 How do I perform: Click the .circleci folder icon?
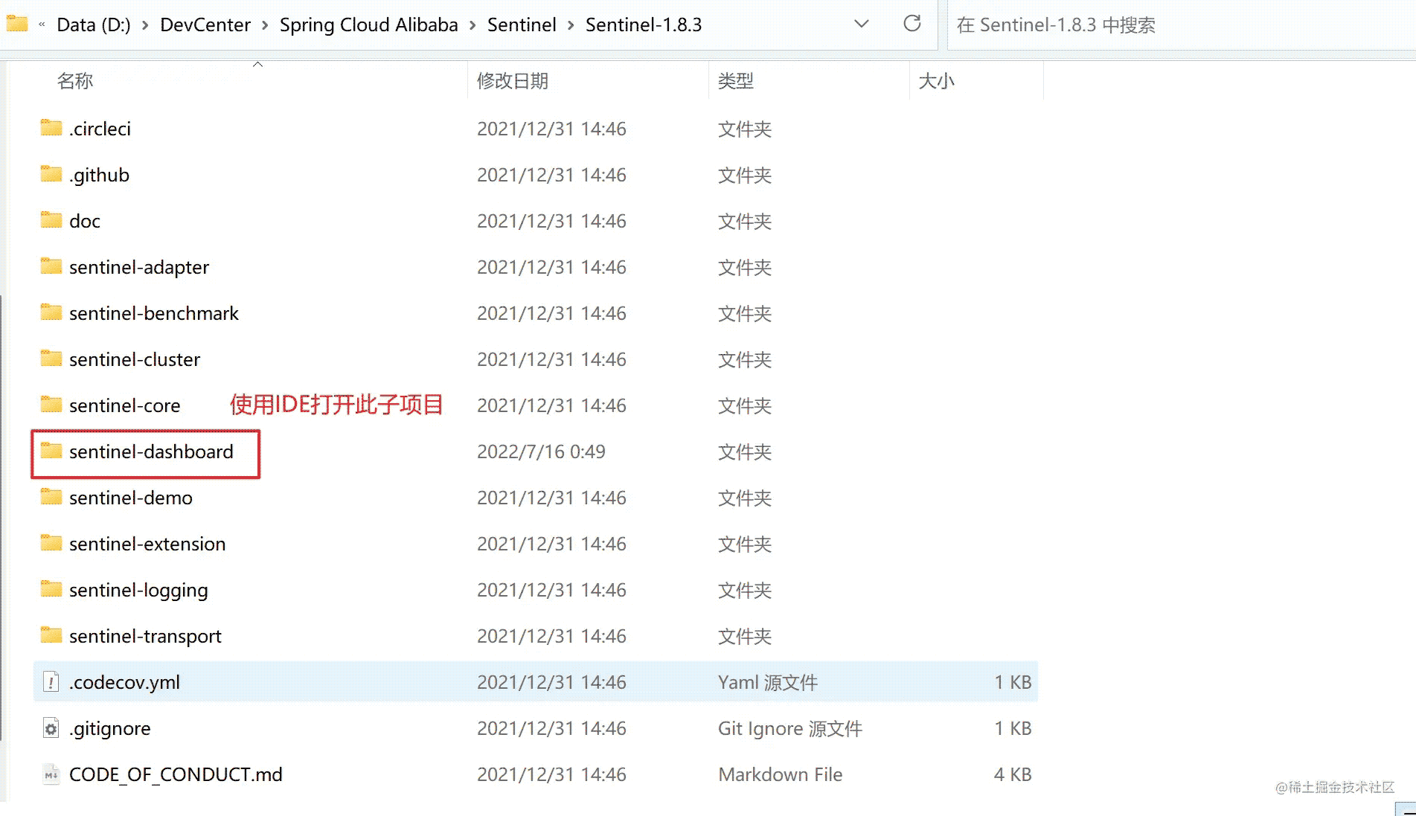point(51,128)
